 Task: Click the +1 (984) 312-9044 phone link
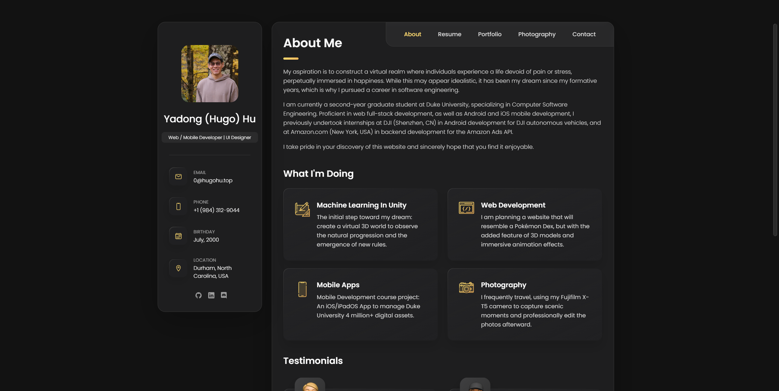(x=216, y=210)
